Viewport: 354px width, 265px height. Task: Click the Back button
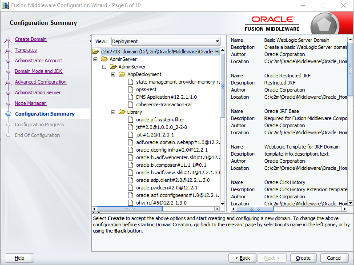pyautogui.click(x=242, y=258)
